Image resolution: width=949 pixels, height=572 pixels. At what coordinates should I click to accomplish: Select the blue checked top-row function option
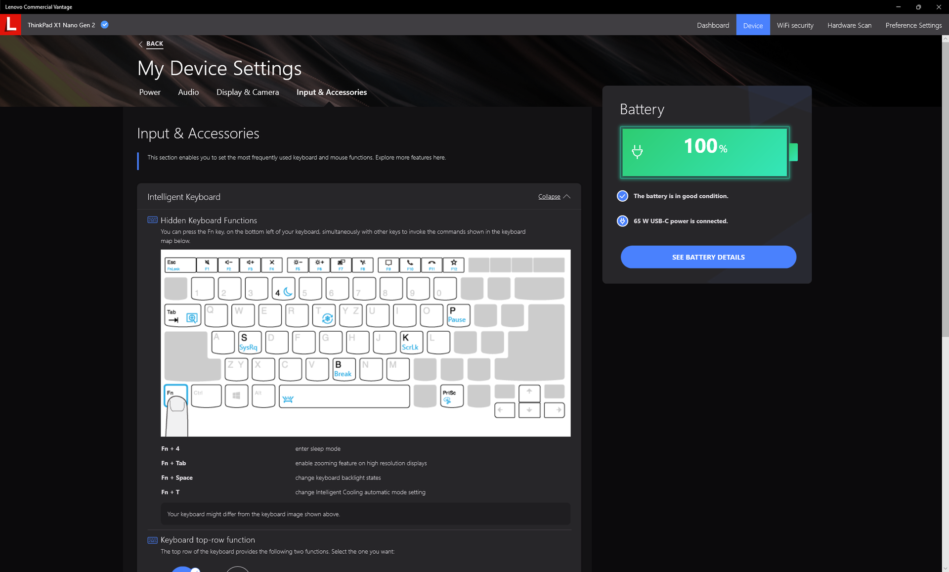(184, 570)
